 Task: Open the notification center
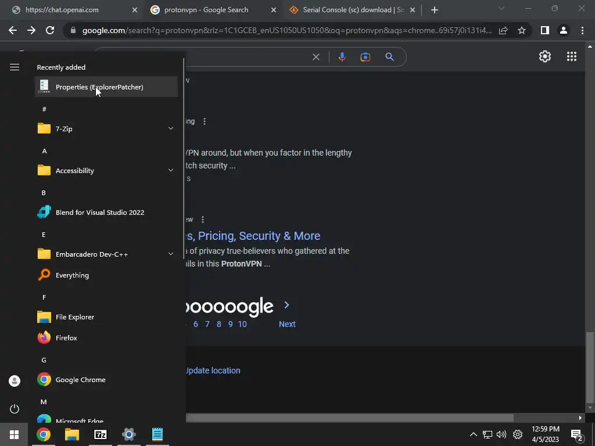[x=576, y=435]
